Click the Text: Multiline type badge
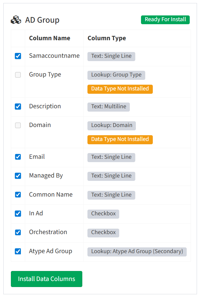Image resolution: width=200 pixels, height=297 pixels. 109,107
